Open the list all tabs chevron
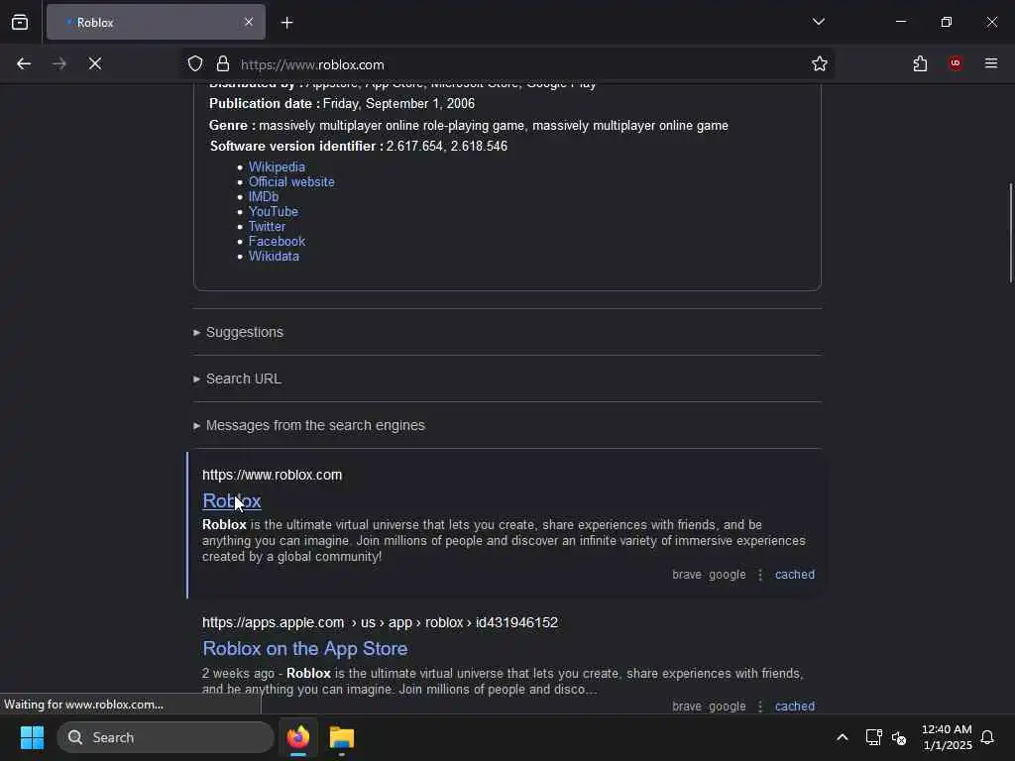This screenshot has width=1015, height=761. point(818,22)
